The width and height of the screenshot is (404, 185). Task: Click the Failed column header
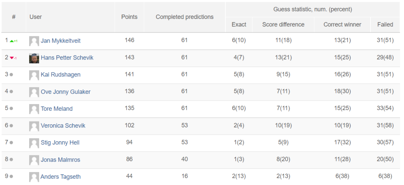(x=385, y=24)
